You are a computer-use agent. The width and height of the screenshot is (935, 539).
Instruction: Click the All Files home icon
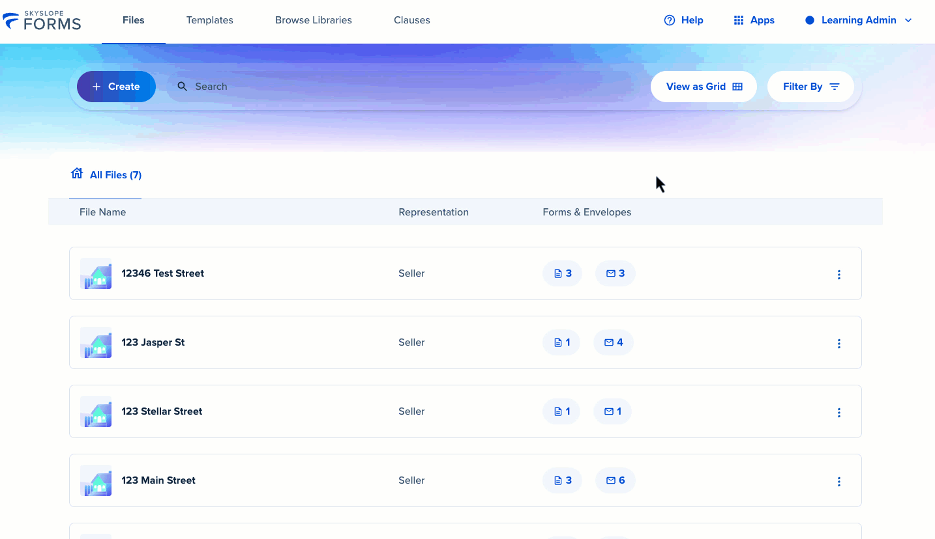click(x=77, y=173)
